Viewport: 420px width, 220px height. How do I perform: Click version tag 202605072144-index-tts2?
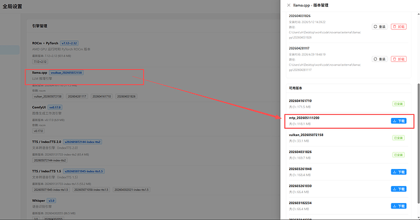[49, 160]
